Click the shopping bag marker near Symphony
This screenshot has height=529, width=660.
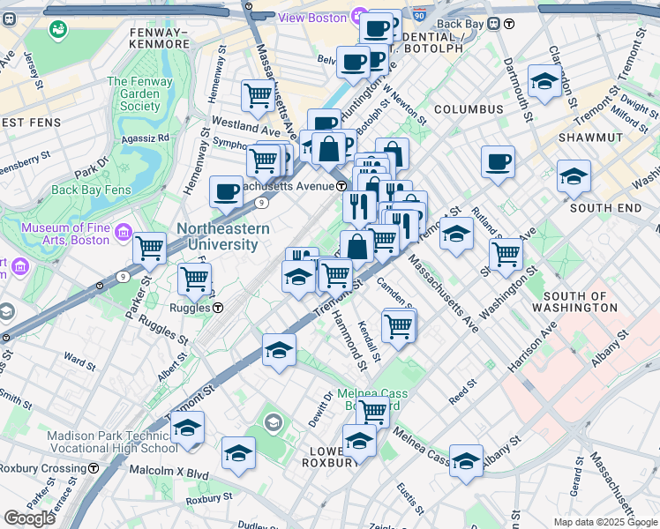329,149
